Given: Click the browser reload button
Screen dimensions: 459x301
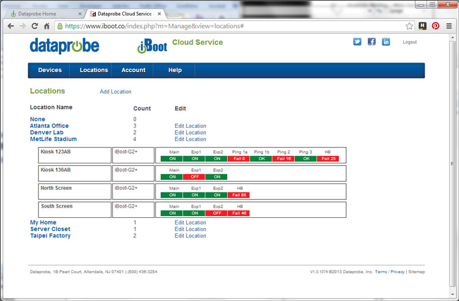Looking at the screenshot, I should point(34,26).
